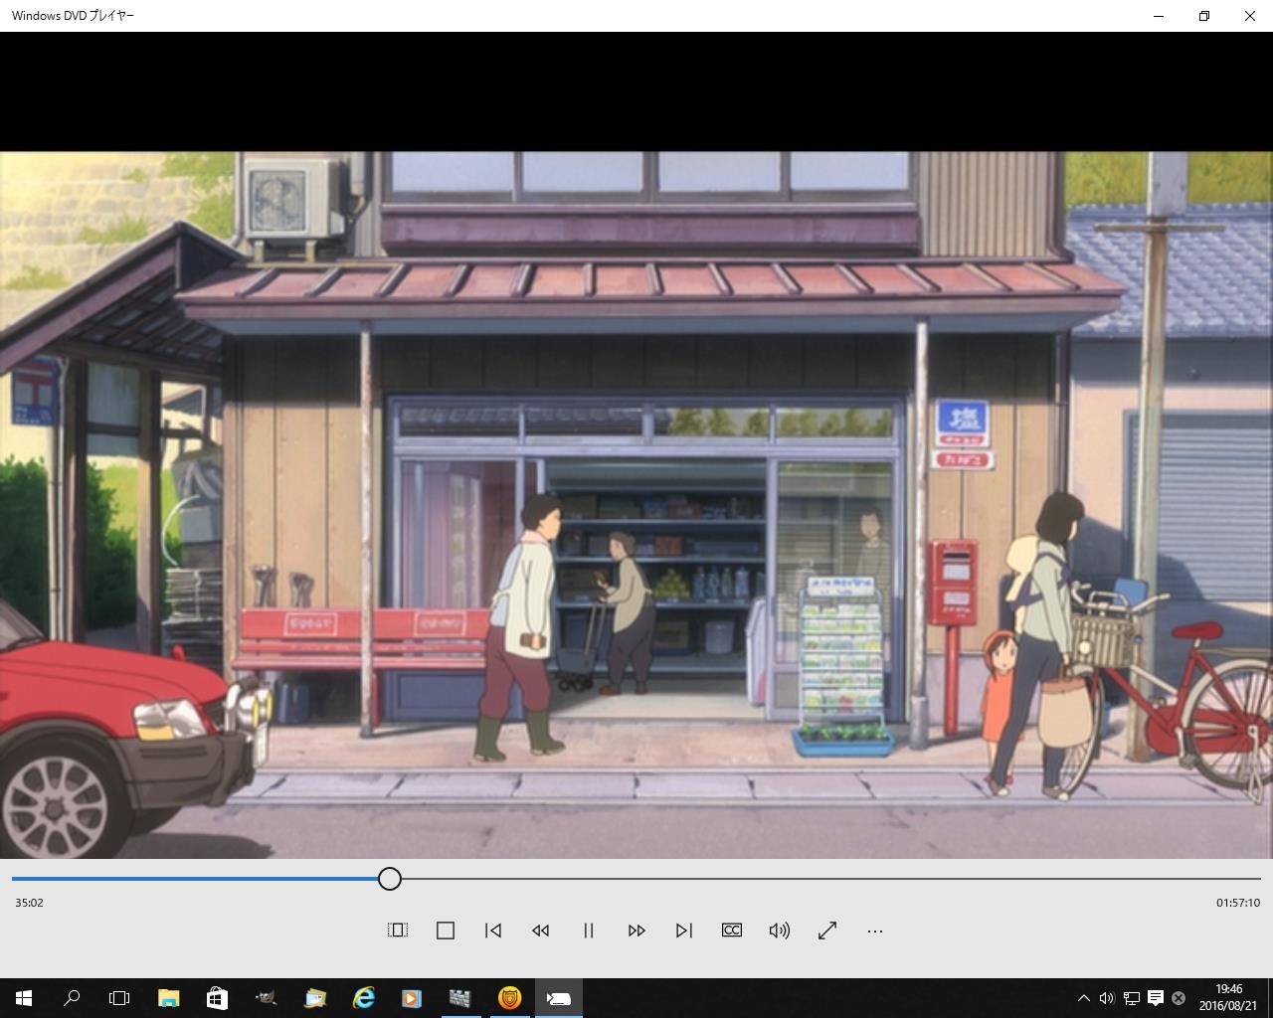
Task: Switch to the orange shield security app
Action: pyautogui.click(x=509, y=998)
